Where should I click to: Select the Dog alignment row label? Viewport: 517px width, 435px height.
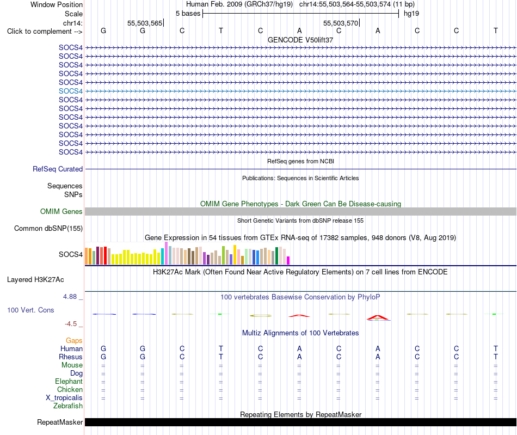click(x=77, y=373)
